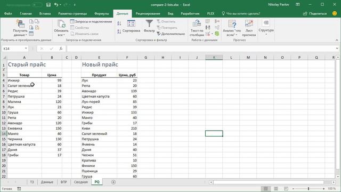Open the Сортировка dialog

point(131,26)
